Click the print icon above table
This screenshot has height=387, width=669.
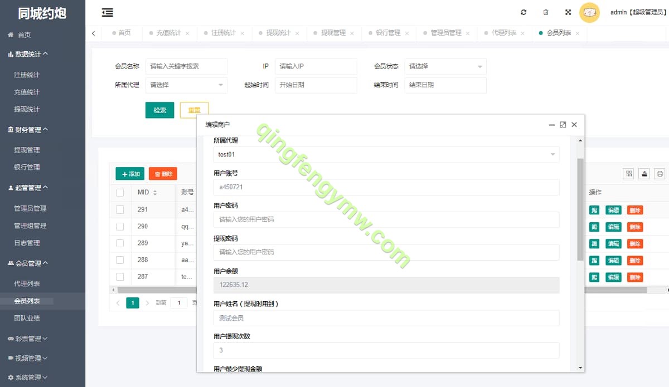[660, 174]
